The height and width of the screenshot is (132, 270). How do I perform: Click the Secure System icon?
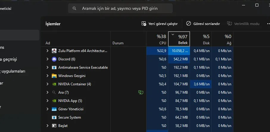(54, 117)
